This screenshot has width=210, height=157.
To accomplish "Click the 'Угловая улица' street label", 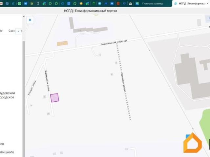I will point(32,88).
